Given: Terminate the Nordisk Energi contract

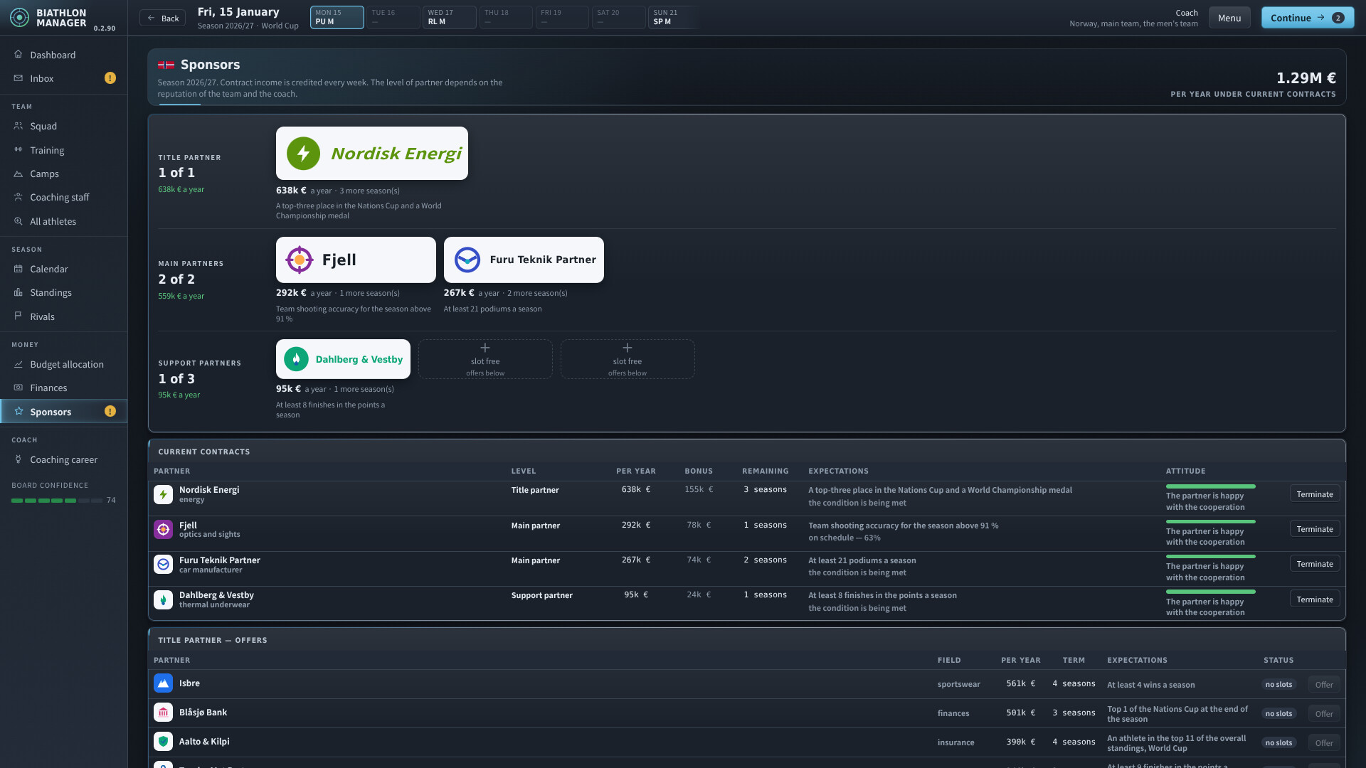Looking at the screenshot, I should (1314, 494).
